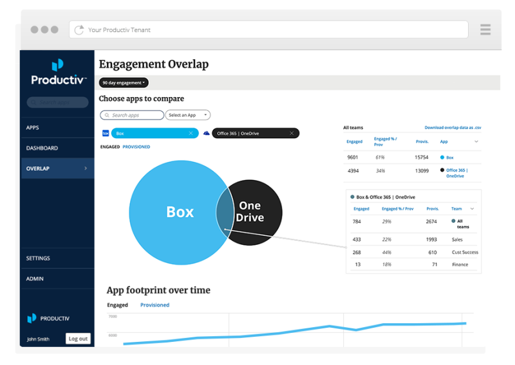Download overlap data as .csv

pyautogui.click(x=453, y=128)
